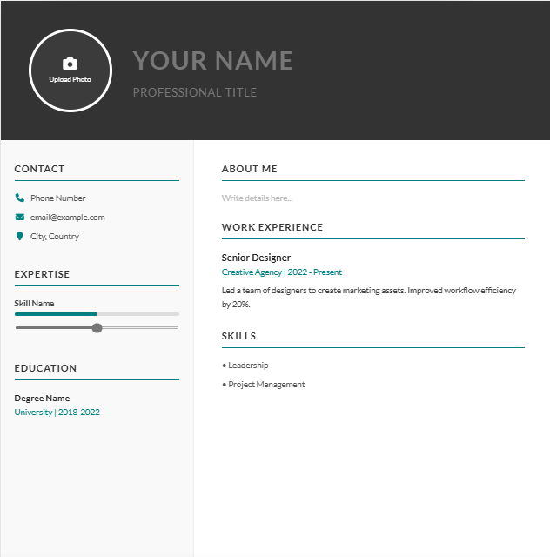Click the Skill Name label

click(x=34, y=304)
